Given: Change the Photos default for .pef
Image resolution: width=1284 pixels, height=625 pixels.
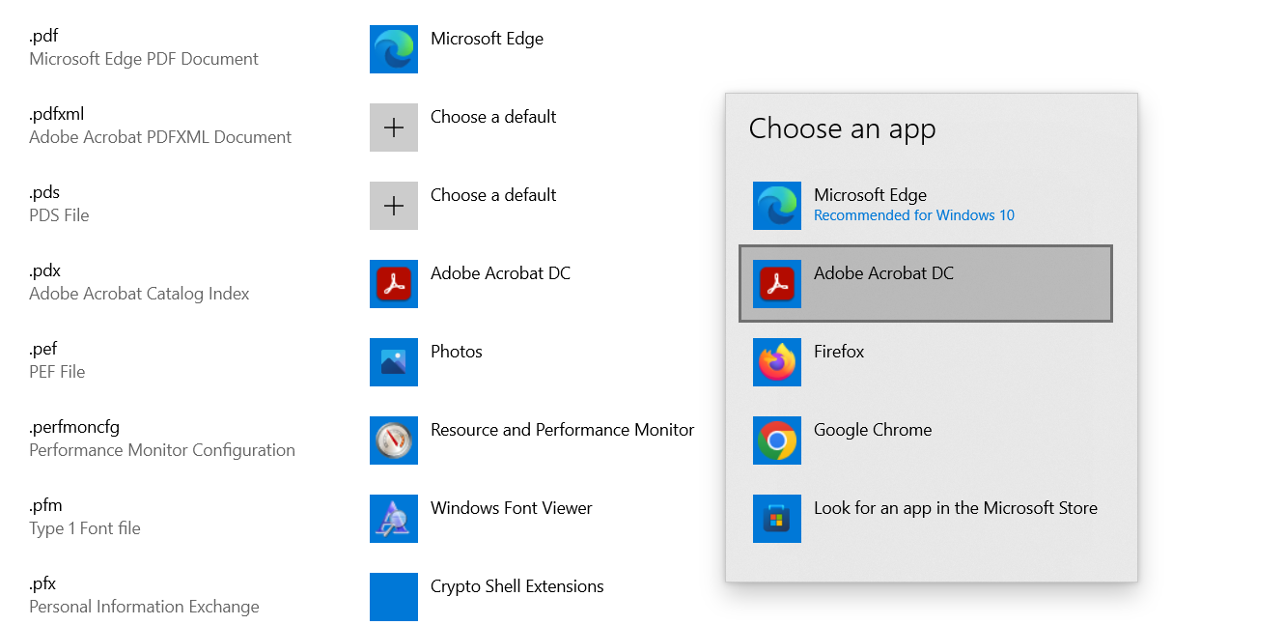Looking at the screenshot, I should tap(457, 352).
